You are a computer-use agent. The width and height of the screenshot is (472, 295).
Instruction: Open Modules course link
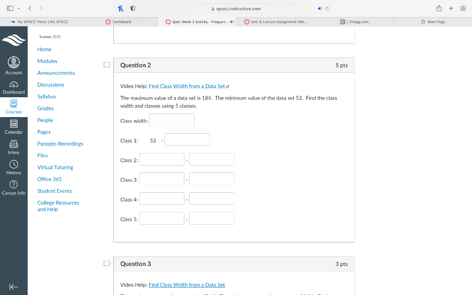tap(47, 61)
